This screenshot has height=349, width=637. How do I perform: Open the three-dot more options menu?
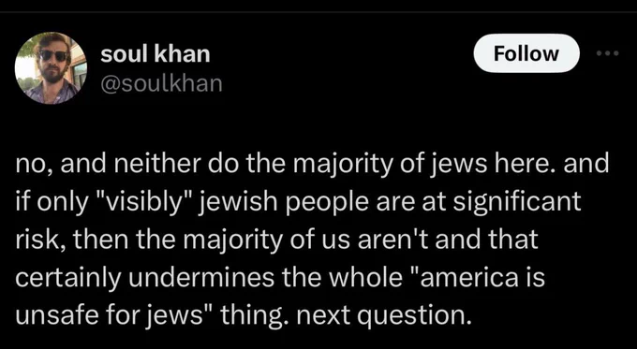point(608,53)
